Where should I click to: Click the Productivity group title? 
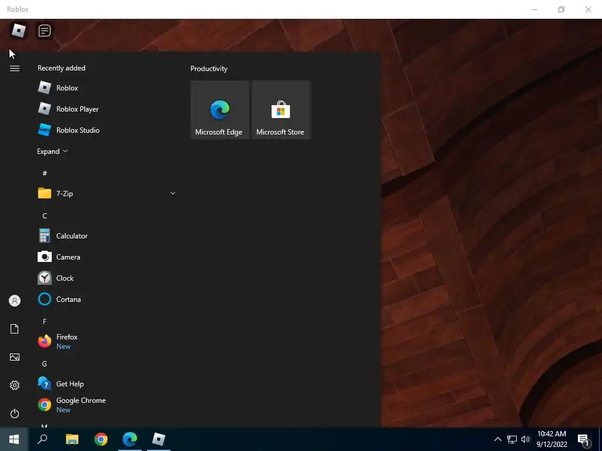[209, 69]
